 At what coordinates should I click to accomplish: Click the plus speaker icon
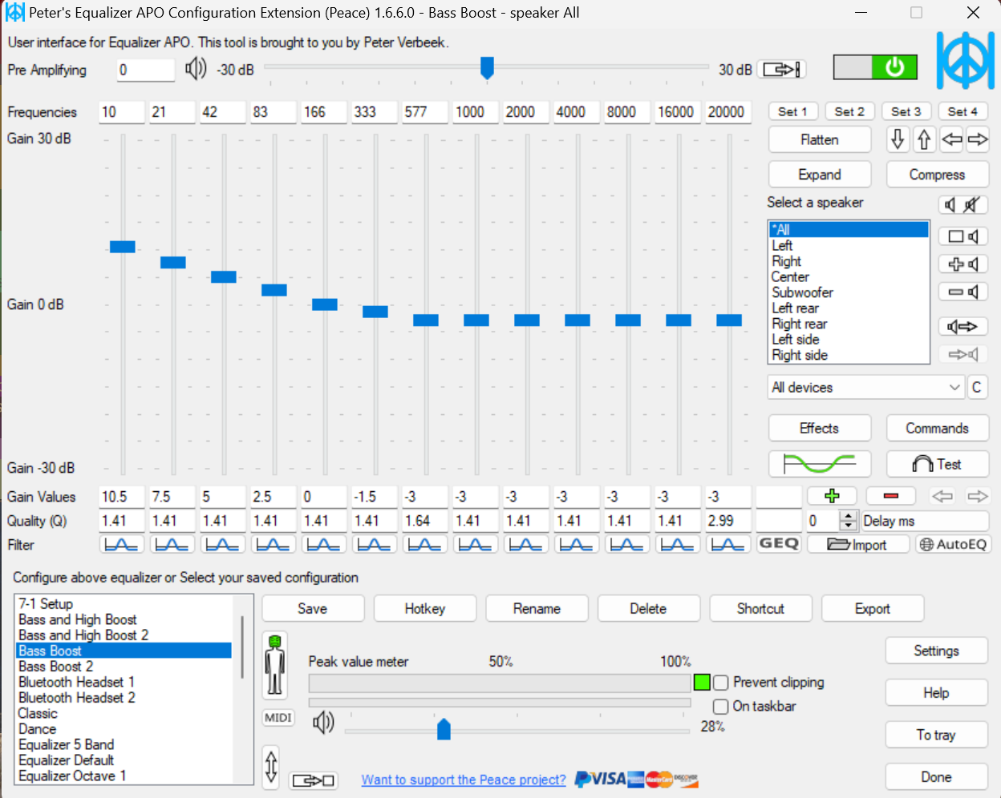pos(962,264)
